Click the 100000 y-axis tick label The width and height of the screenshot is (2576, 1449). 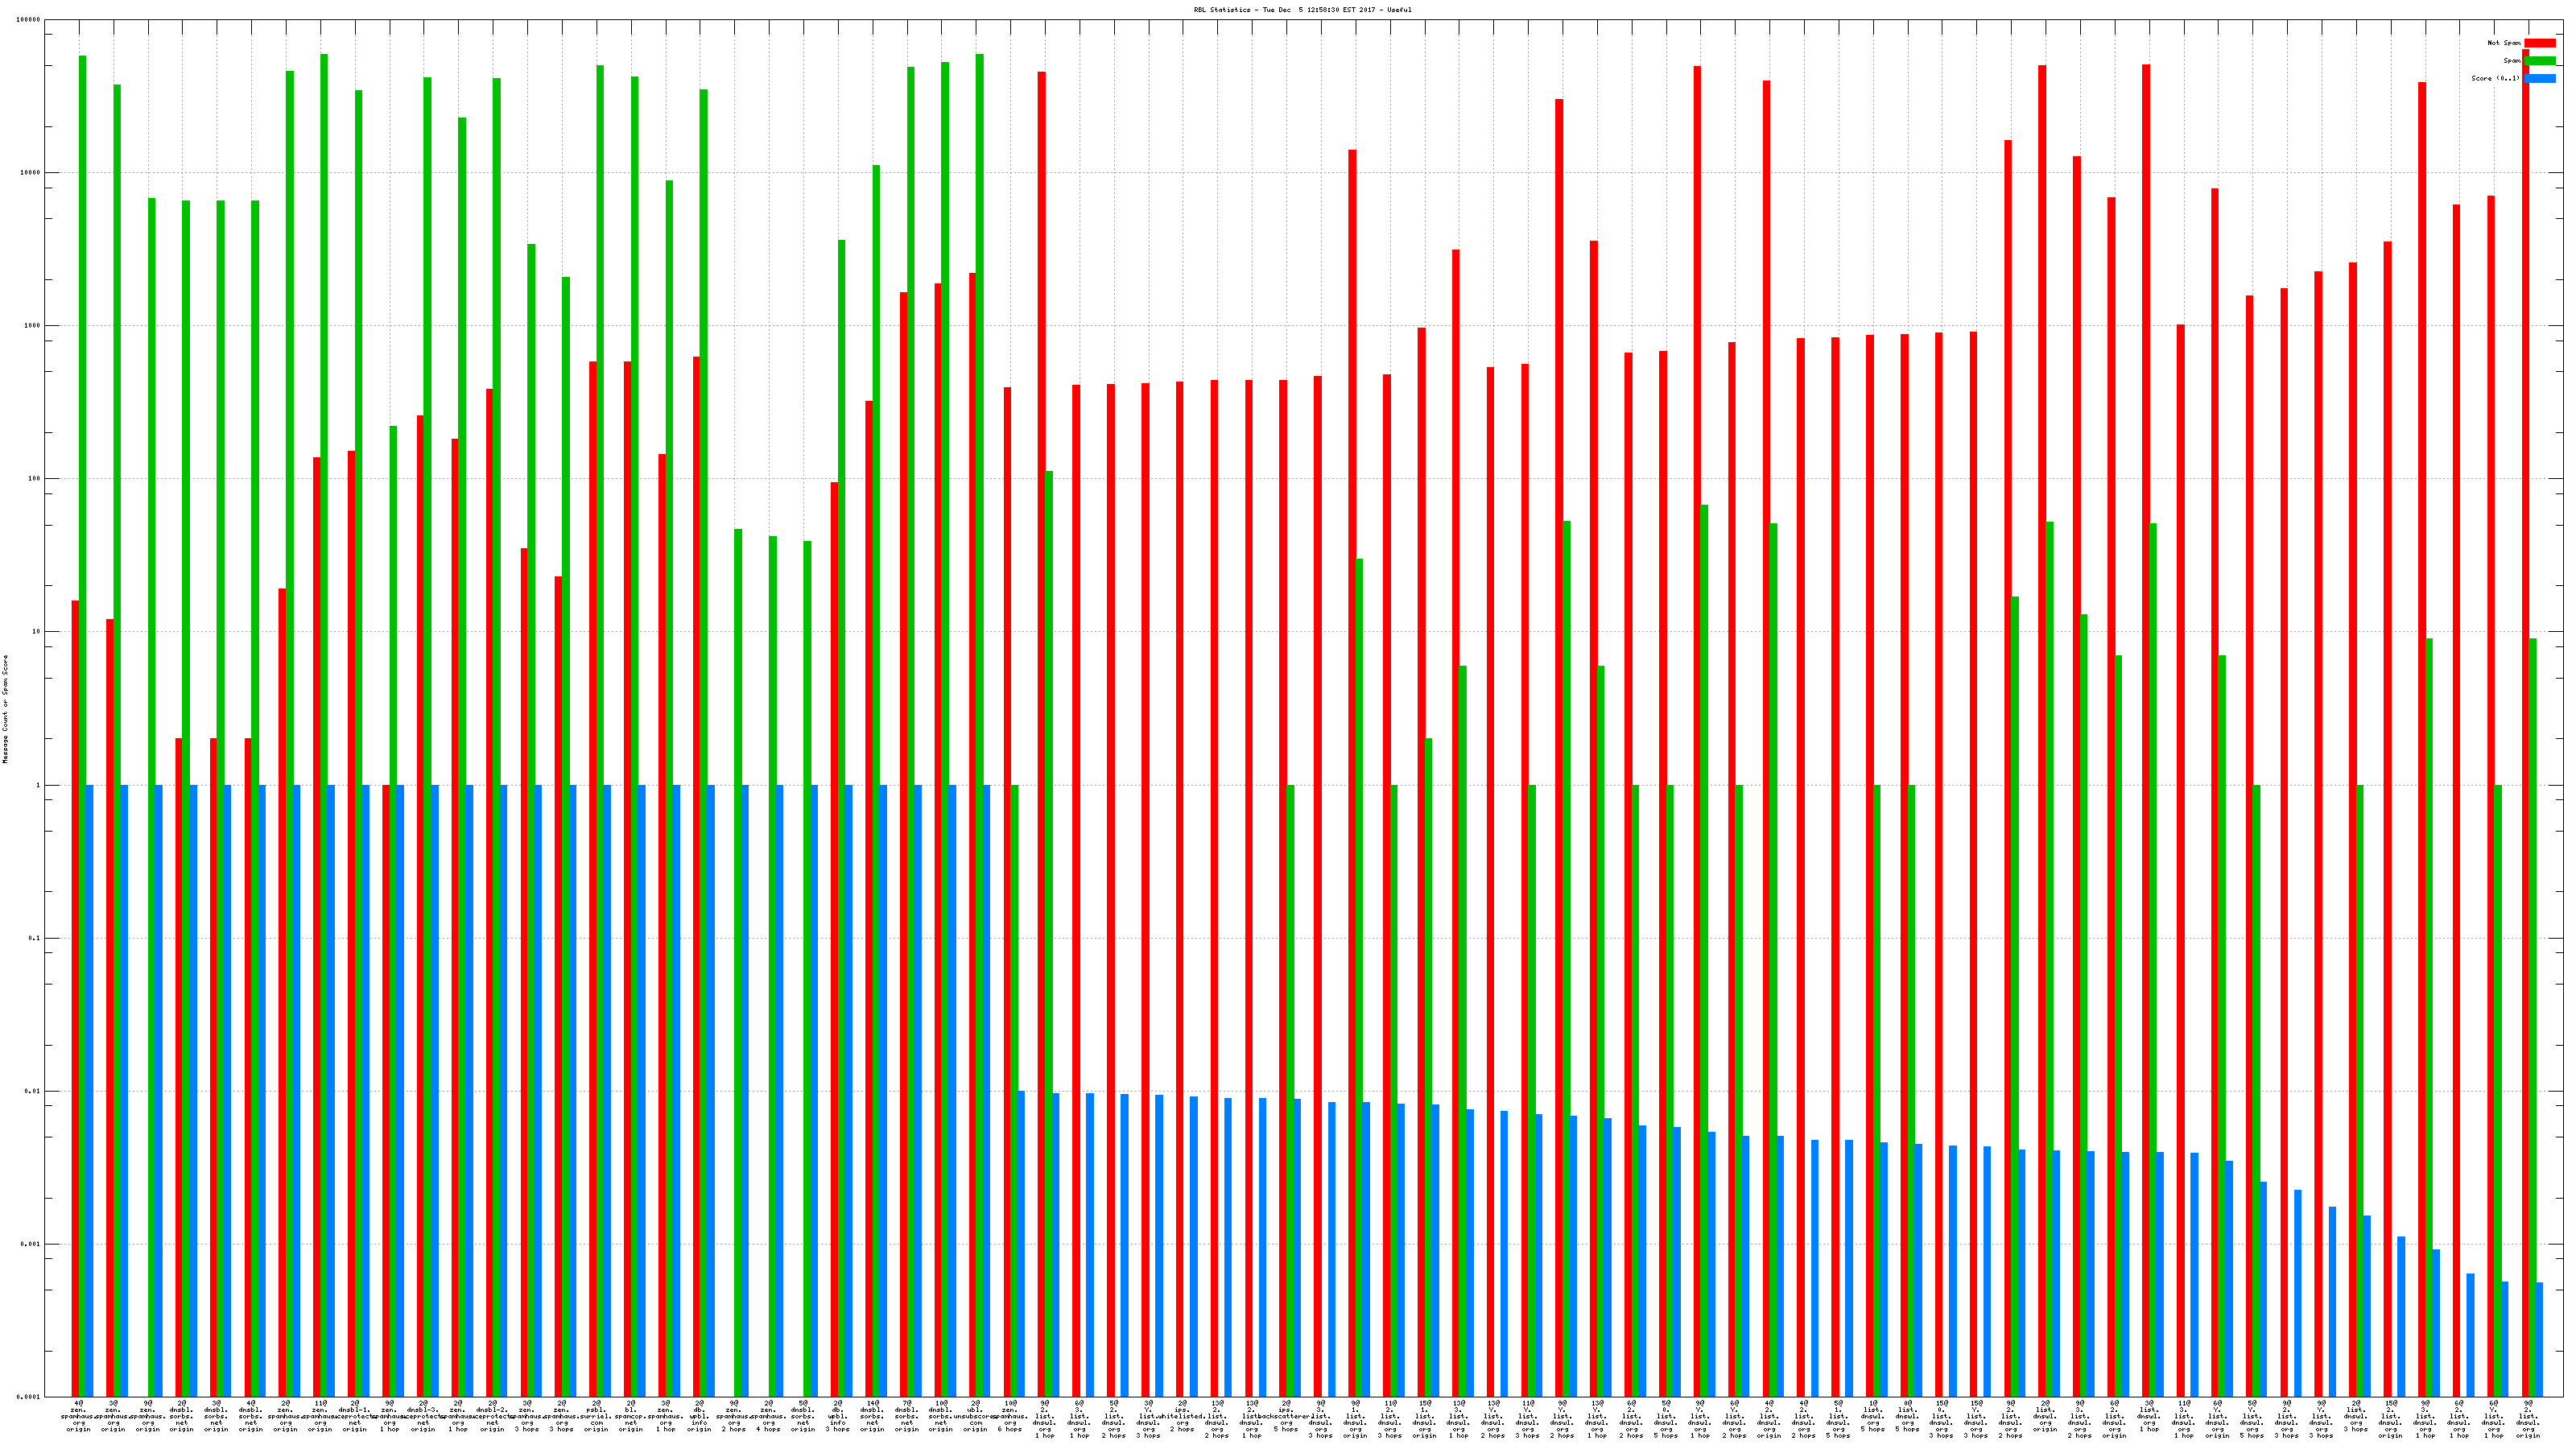28,20
